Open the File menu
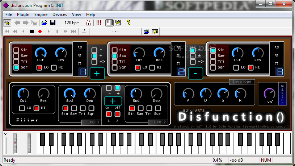This screenshot has height=166, width=295. [x=9, y=14]
